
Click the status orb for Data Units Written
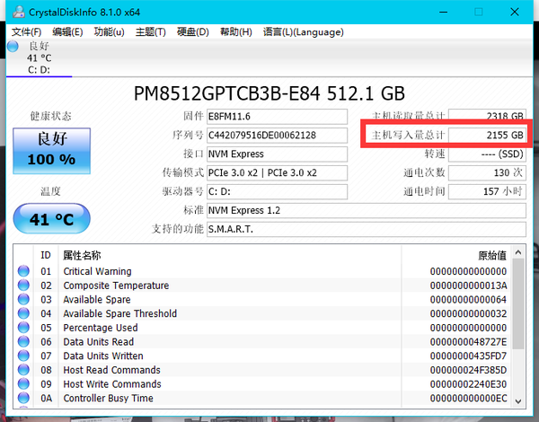(x=23, y=356)
